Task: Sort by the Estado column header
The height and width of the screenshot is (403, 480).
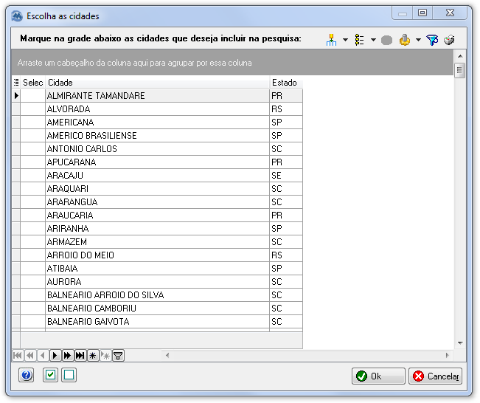Action: click(x=286, y=83)
